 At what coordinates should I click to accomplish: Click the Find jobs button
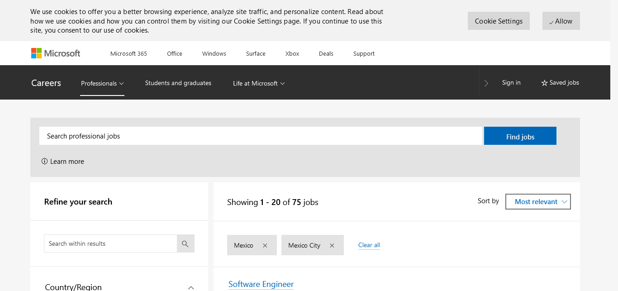(x=520, y=136)
